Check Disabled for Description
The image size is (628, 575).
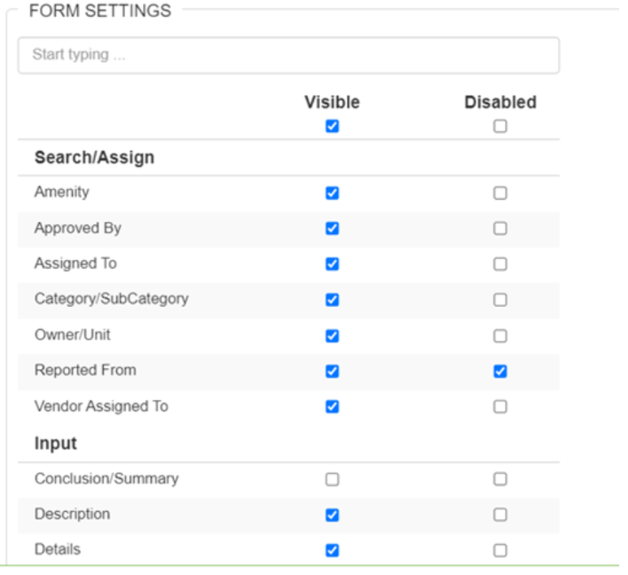[500, 515]
